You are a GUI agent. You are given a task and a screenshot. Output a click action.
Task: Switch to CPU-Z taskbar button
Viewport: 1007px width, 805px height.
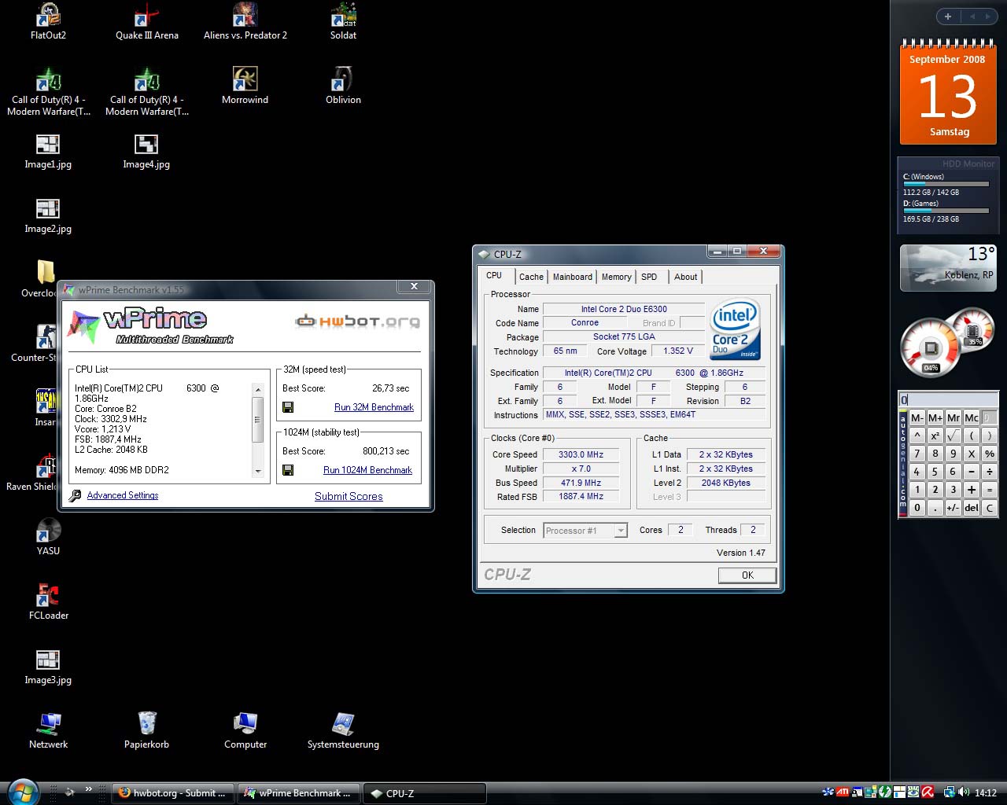click(424, 793)
